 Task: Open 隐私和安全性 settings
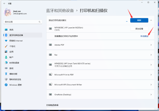(x=23, y=79)
